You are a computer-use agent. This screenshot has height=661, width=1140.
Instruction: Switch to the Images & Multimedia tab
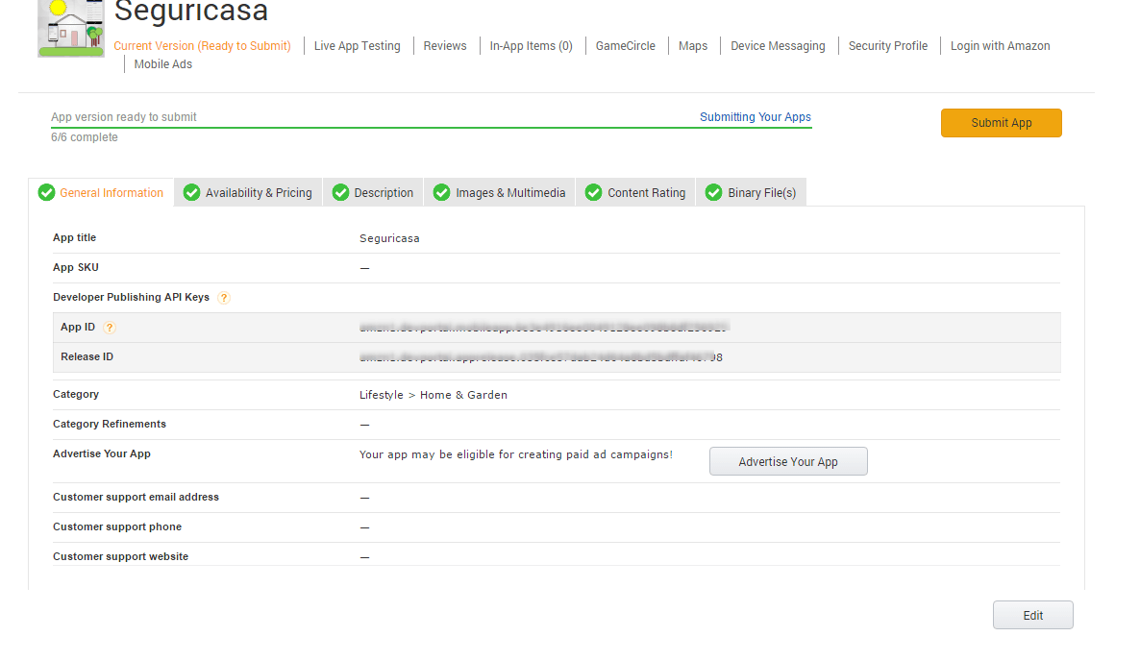click(510, 193)
